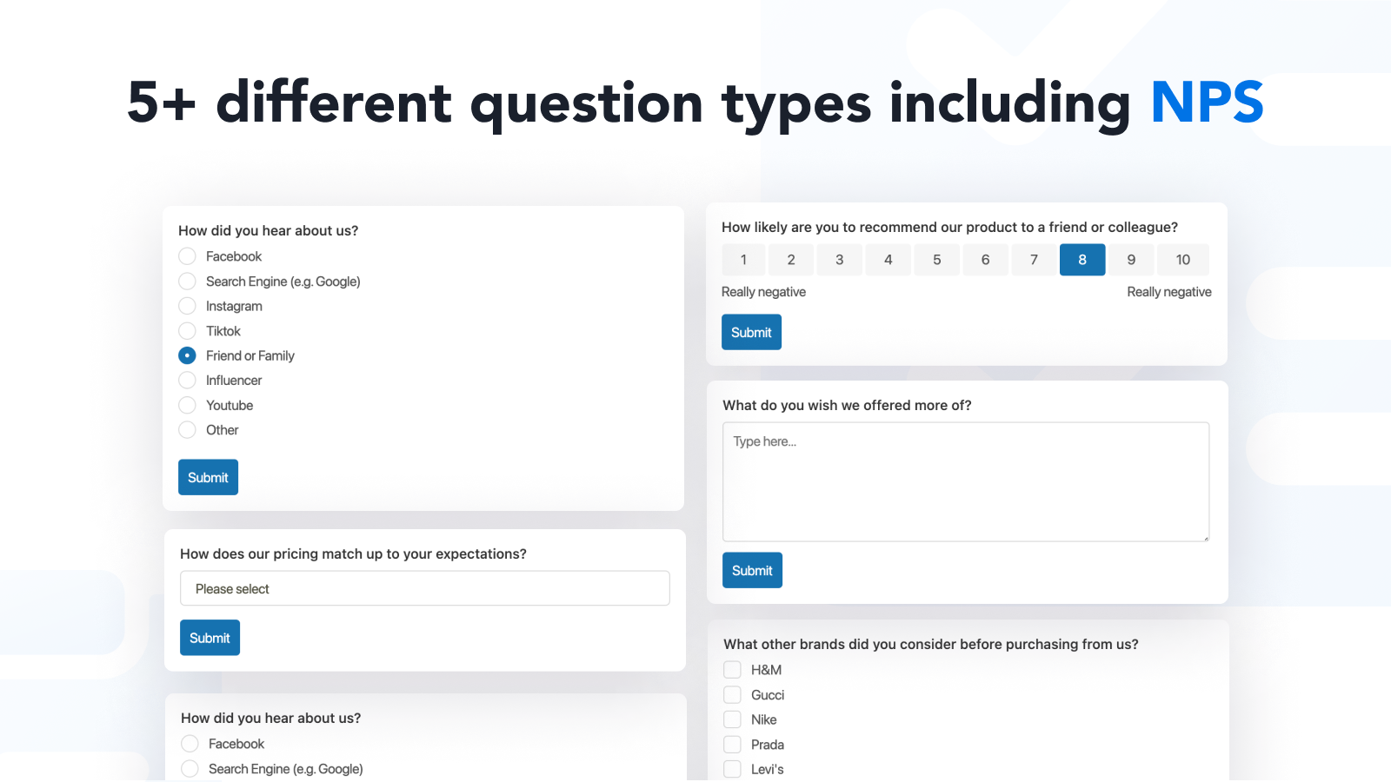Submit the pricing expectations question

tap(210, 638)
